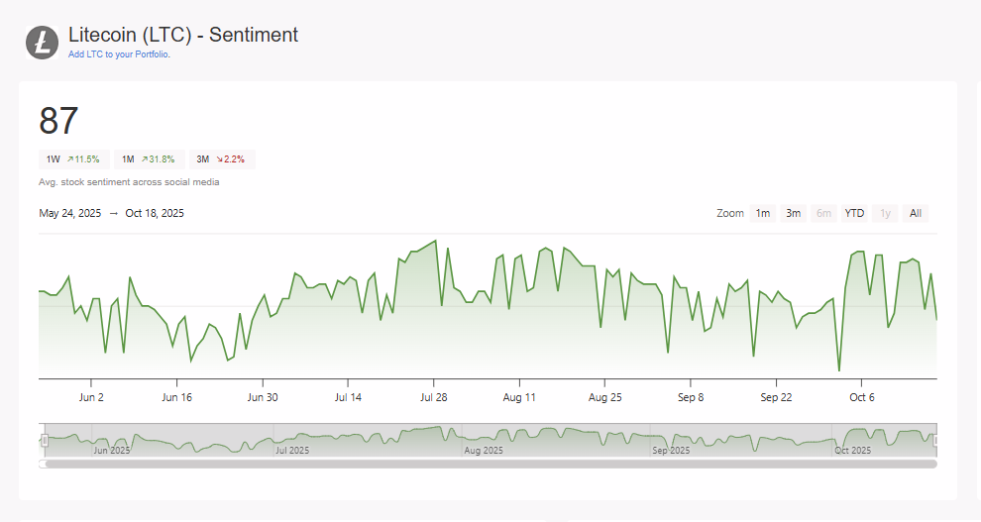Choose the disabled 6m zoom option

[x=824, y=213]
